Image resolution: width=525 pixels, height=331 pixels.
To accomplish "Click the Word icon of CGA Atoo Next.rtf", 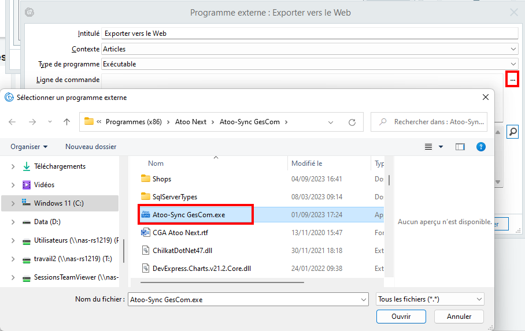I will [x=145, y=232].
